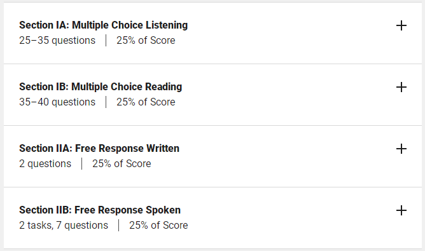Expand Section IA with its plus icon
The image size is (425, 251).
pyautogui.click(x=401, y=25)
